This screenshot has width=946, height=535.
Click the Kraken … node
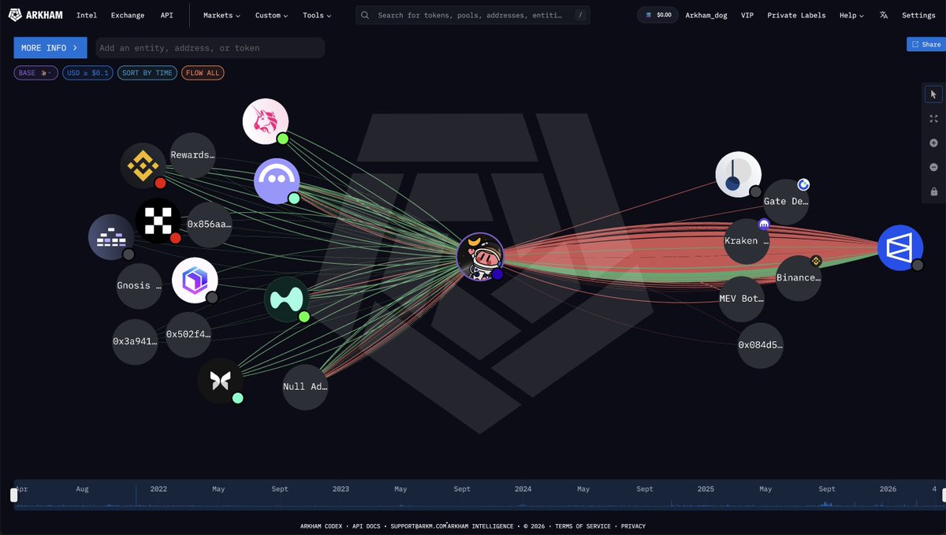[x=747, y=241]
